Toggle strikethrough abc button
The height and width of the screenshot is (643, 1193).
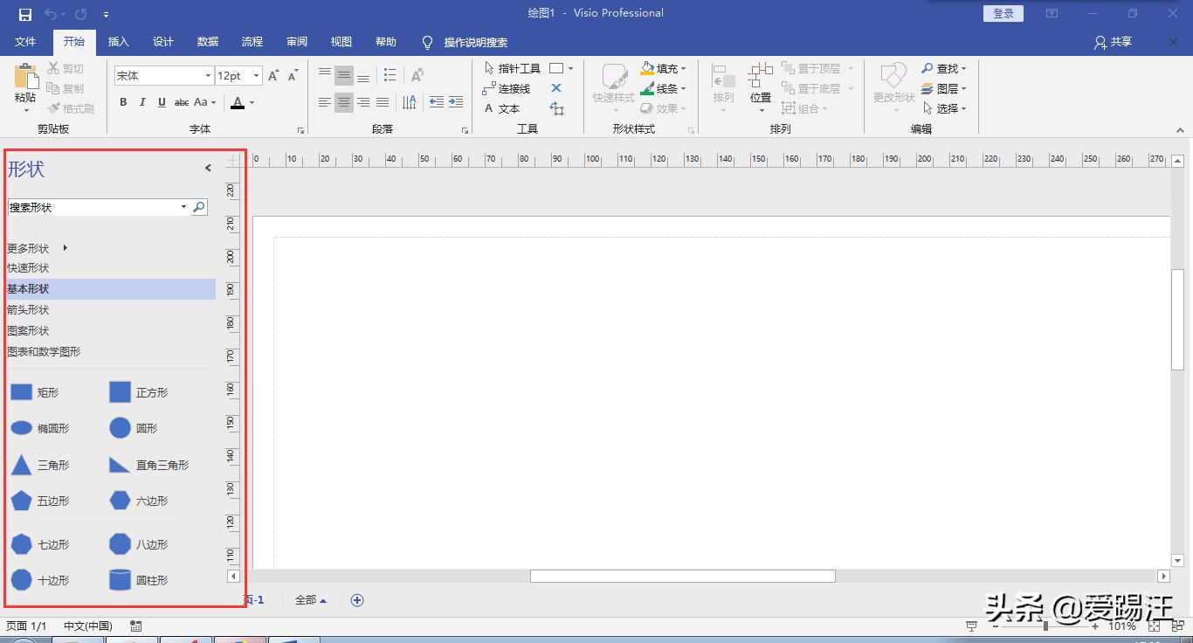click(x=182, y=102)
